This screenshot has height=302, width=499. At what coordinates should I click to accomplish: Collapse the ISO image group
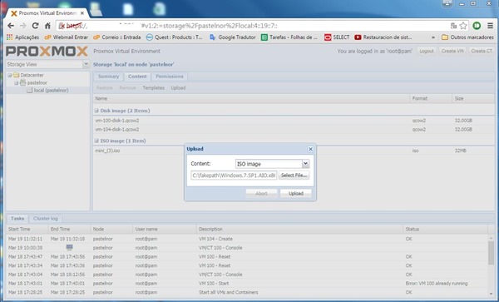pyautogui.click(x=96, y=141)
